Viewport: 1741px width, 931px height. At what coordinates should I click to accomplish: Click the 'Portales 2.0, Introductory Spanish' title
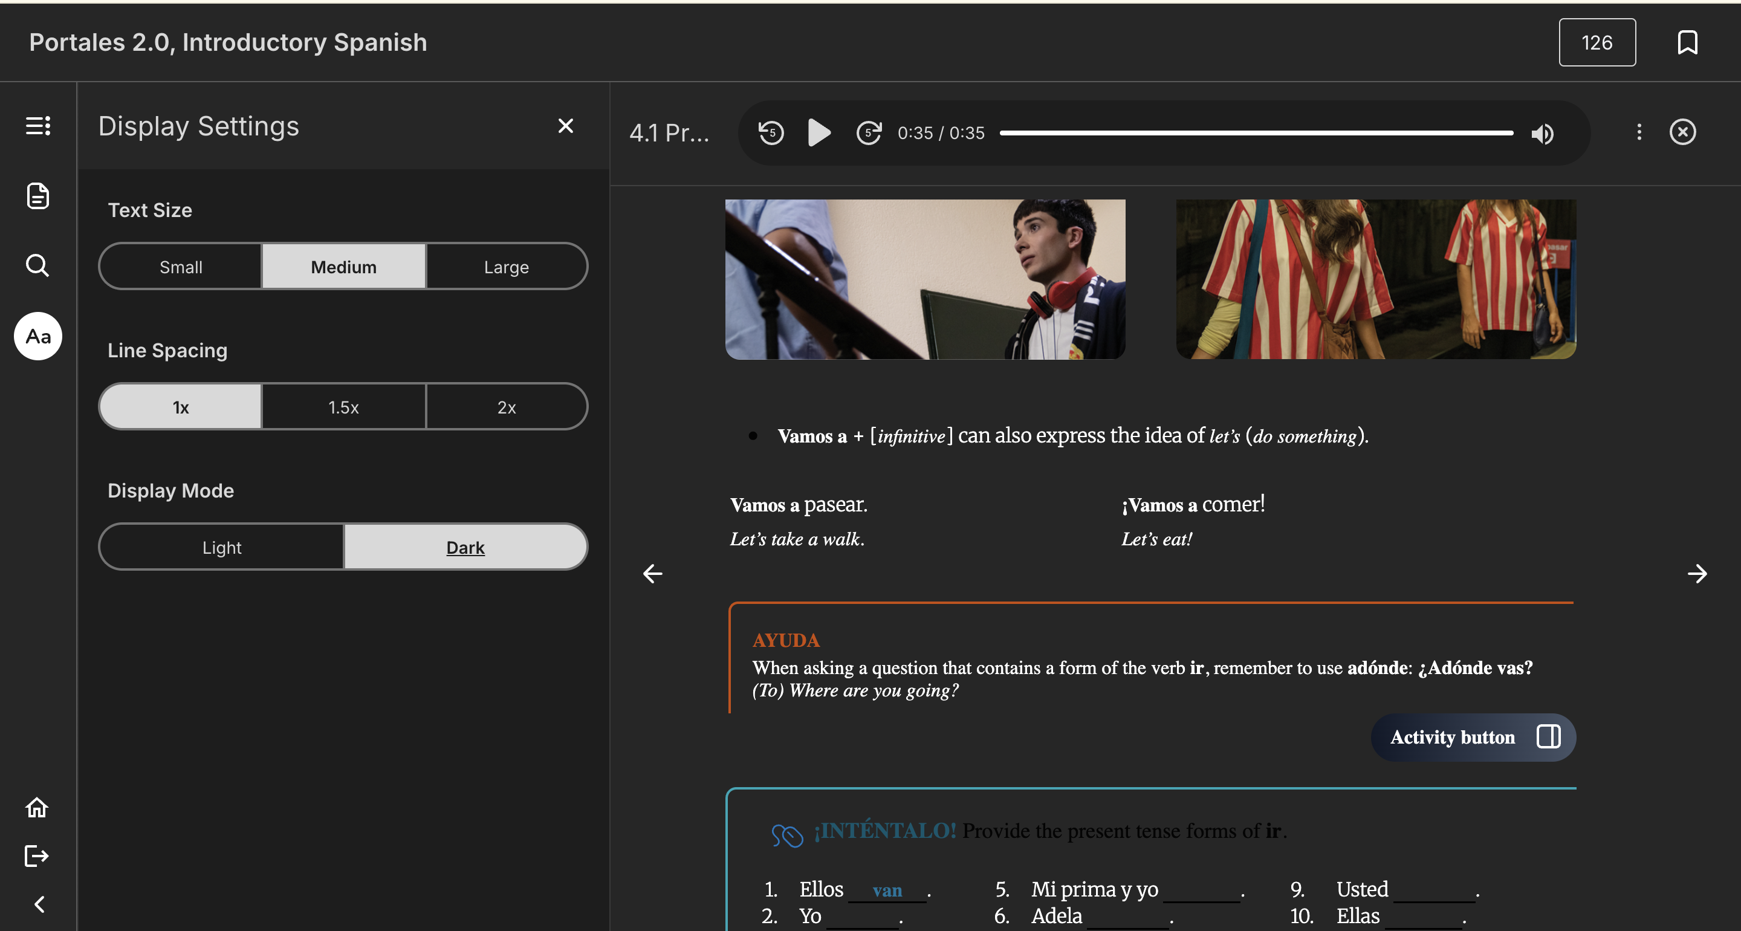coord(228,42)
